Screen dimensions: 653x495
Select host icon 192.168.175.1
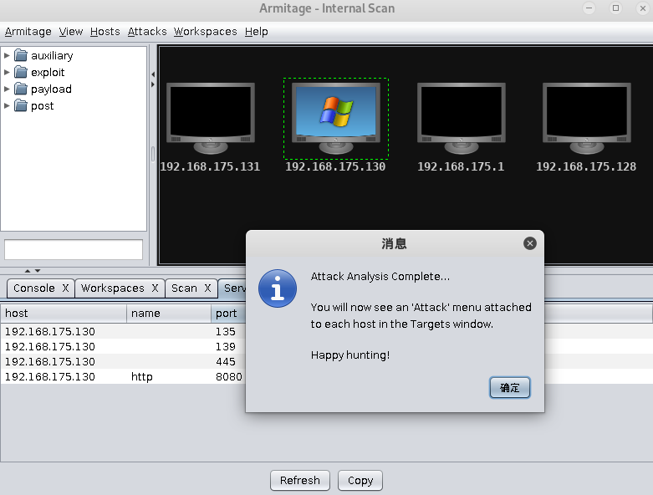(x=461, y=119)
